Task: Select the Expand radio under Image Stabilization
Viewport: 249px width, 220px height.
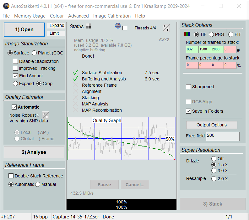Action: click(x=15, y=84)
